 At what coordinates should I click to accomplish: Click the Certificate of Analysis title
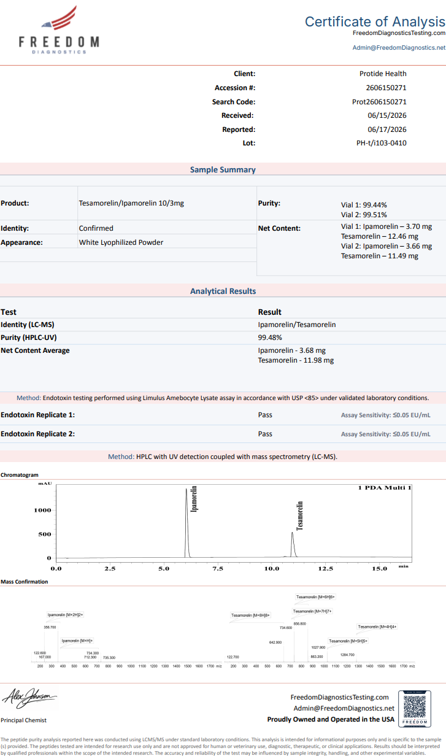(375, 21)
